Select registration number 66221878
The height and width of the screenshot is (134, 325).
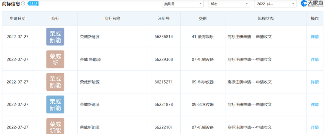(164, 105)
